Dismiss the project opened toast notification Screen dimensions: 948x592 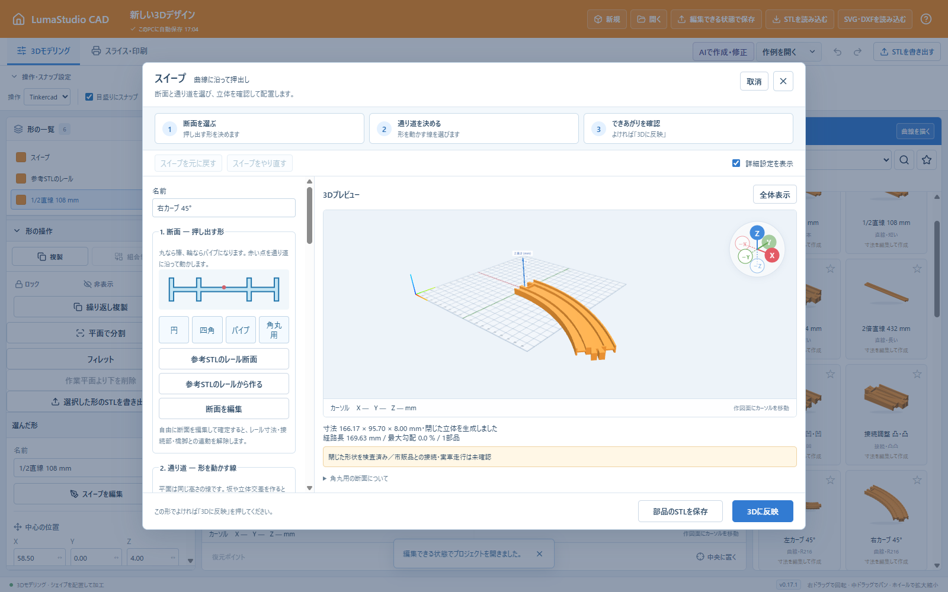coord(539,554)
